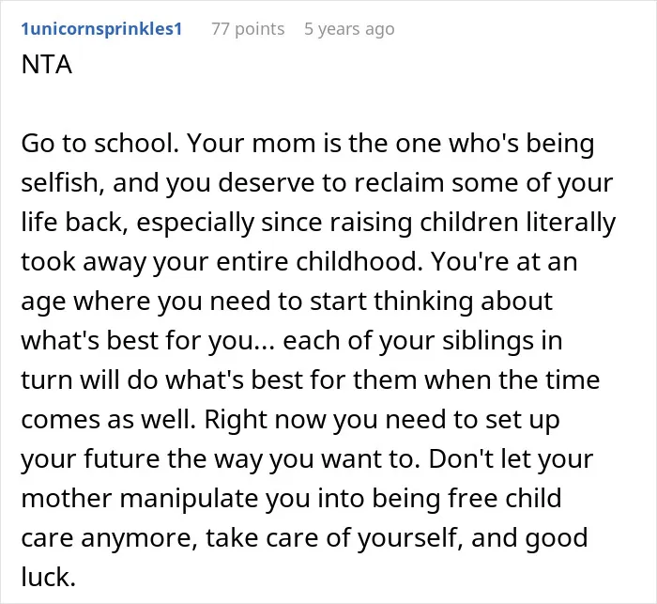Click the words 'life back, especially'

pyautogui.click(x=137, y=222)
